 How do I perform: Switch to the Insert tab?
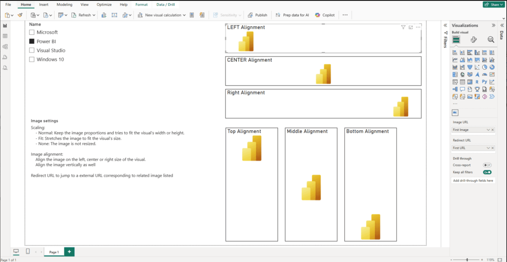[44, 5]
